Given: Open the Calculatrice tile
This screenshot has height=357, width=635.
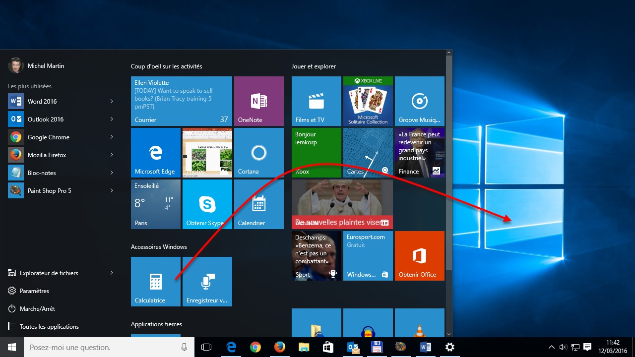Looking at the screenshot, I should 155,281.
